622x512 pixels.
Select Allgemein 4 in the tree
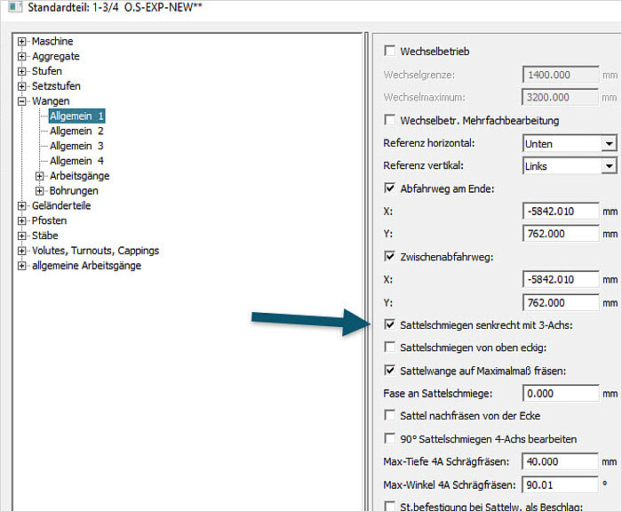(x=76, y=161)
